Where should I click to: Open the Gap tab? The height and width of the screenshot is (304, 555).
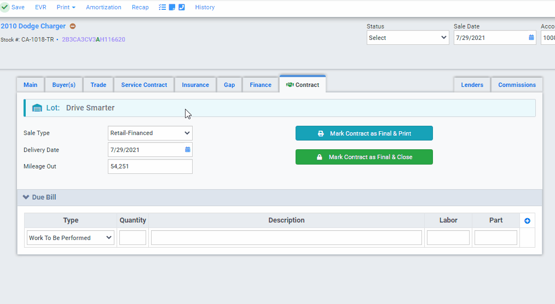229,85
